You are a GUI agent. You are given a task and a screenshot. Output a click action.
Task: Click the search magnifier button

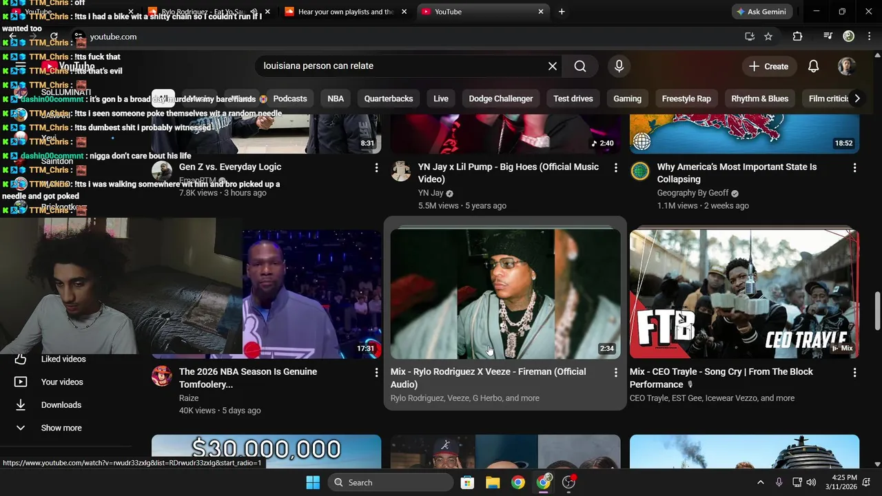[580, 66]
